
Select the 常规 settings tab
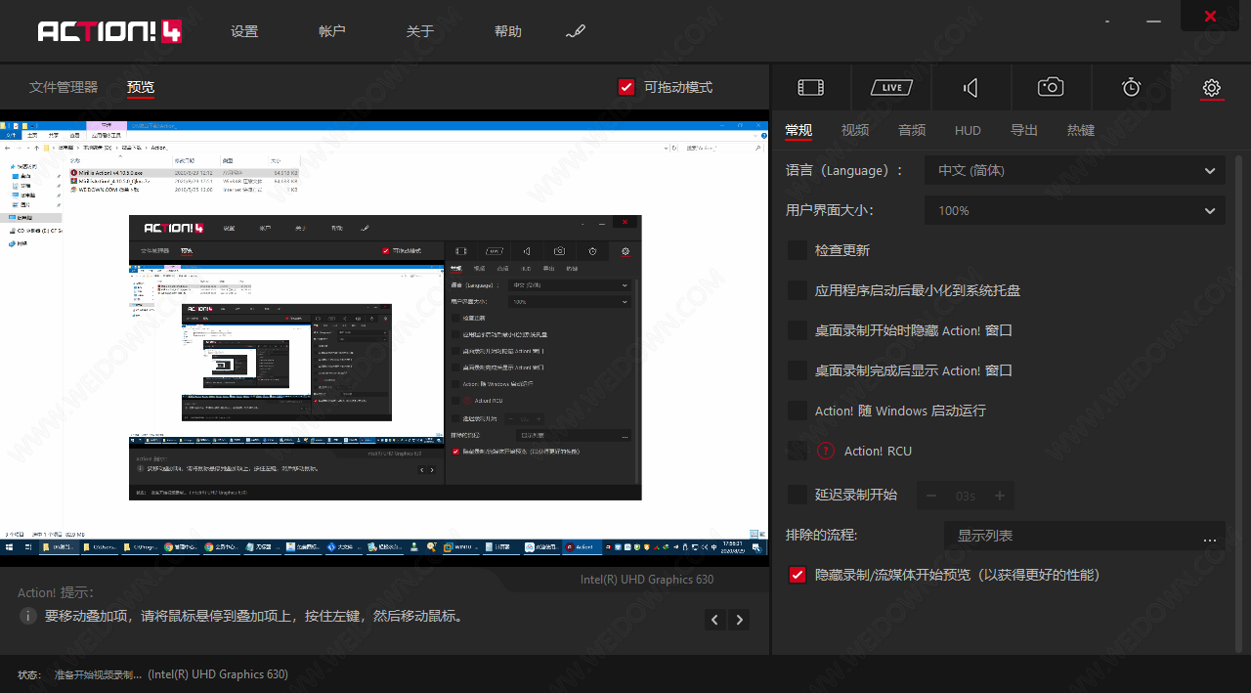tap(798, 130)
